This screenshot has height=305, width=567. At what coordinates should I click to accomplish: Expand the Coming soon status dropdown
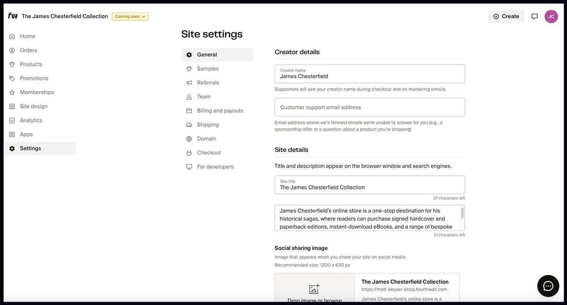pos(130,16)
